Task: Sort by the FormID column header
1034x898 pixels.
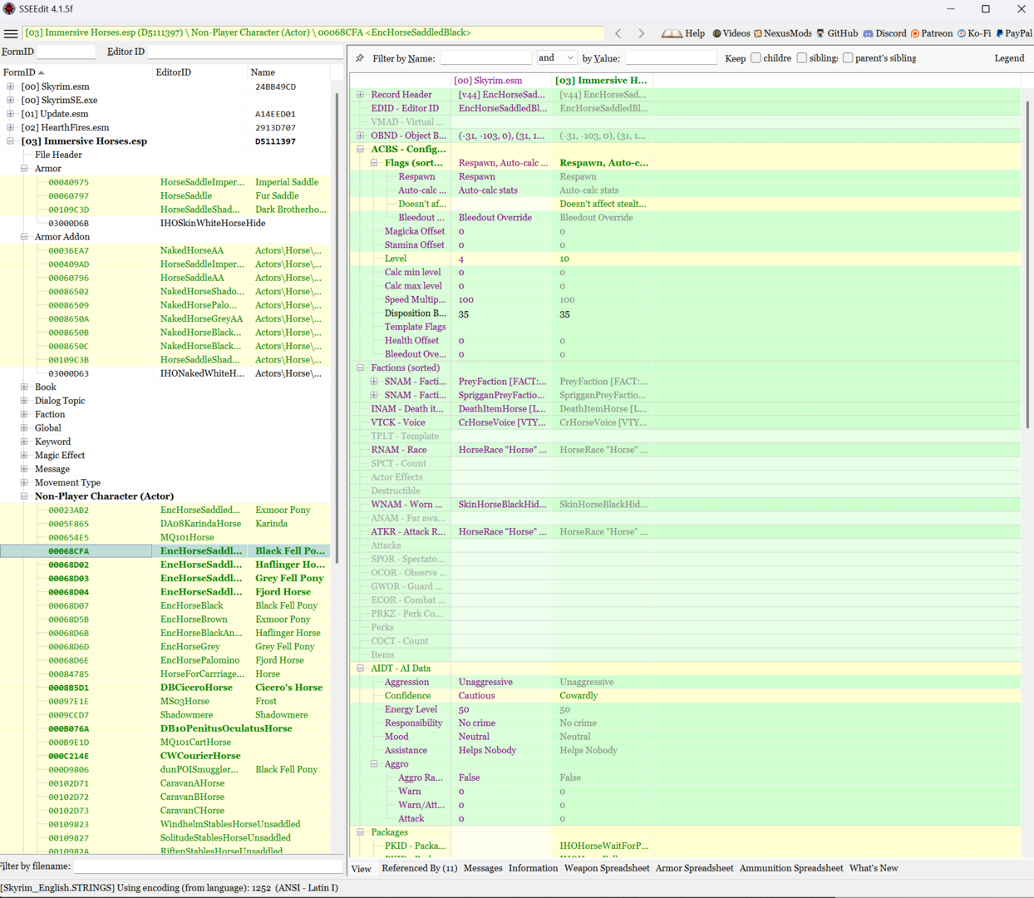Action: (x=76, y=72)
